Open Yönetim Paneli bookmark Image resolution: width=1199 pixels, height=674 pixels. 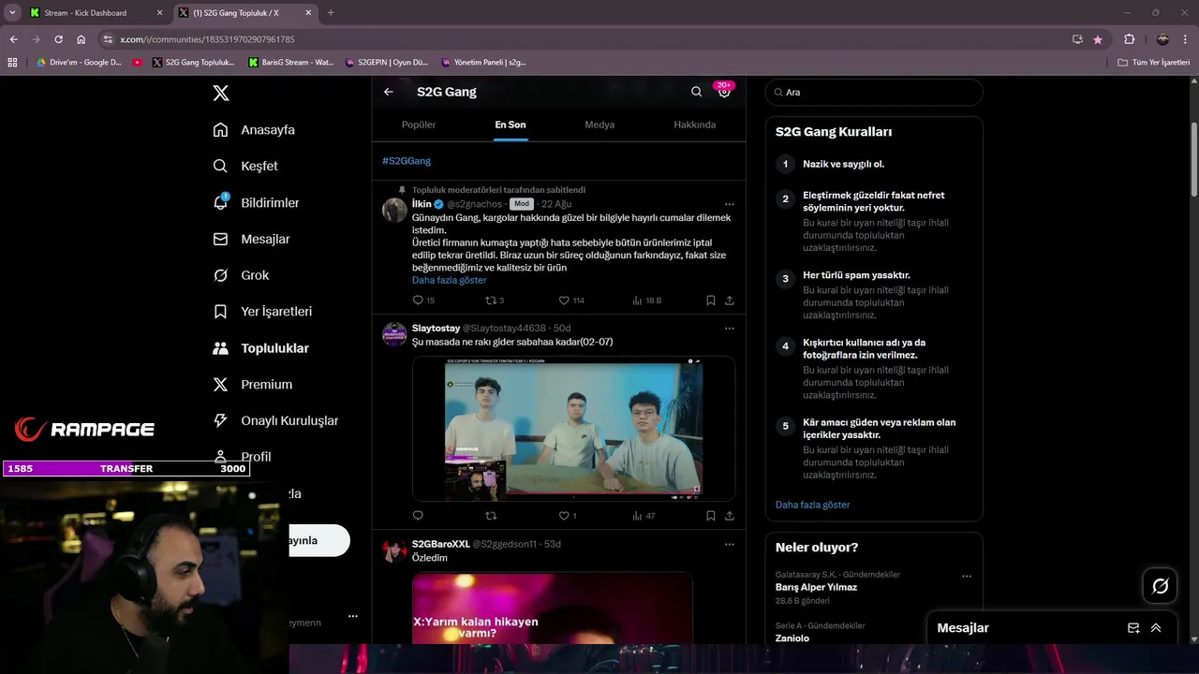point(482,63)
